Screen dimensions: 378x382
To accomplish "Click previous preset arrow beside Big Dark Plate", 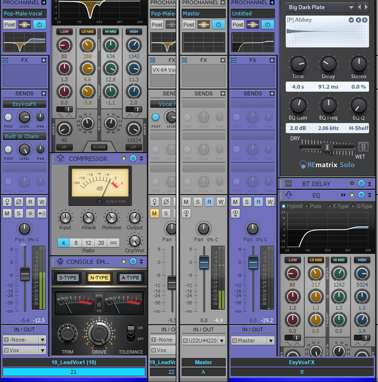I will coord(360,7).
